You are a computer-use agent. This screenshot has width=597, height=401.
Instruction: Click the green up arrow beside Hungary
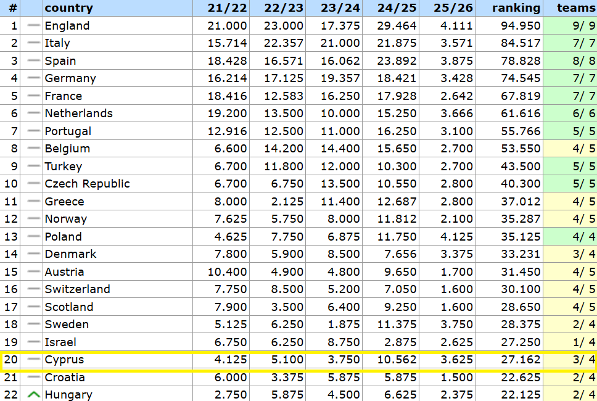tap(34, 395)
